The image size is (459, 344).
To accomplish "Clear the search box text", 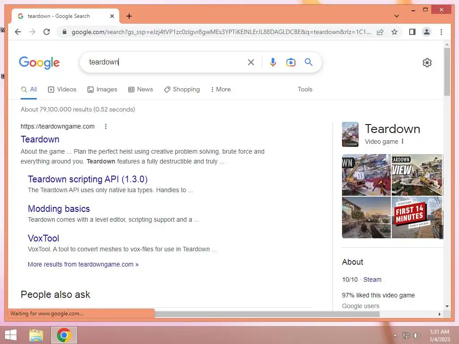I will coord(251,62).
